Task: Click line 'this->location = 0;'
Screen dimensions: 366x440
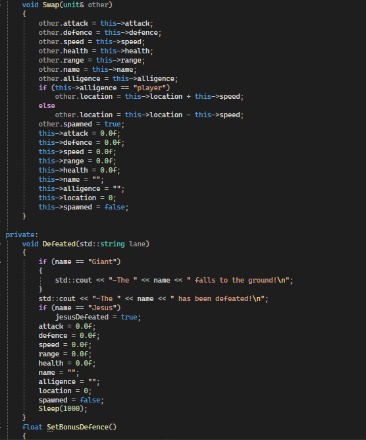Action: (x=78, y=198)
